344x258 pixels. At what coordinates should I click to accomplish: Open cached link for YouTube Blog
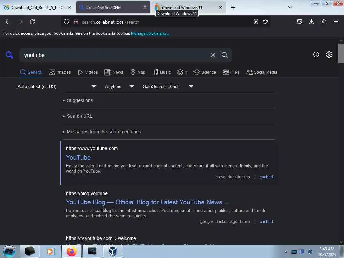(x=266, y=222)
